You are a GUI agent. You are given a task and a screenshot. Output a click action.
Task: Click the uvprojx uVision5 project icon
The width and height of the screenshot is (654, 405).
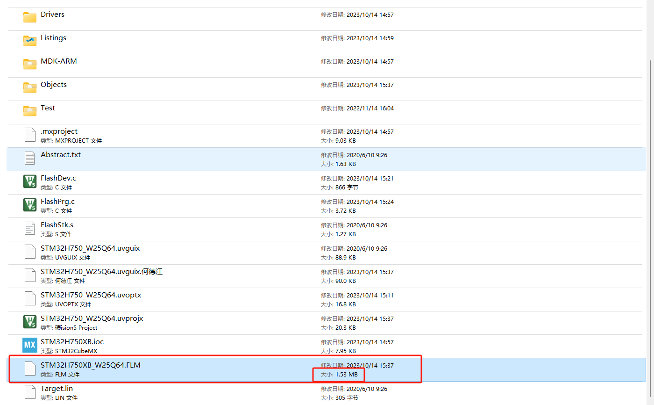click(30, 322)
